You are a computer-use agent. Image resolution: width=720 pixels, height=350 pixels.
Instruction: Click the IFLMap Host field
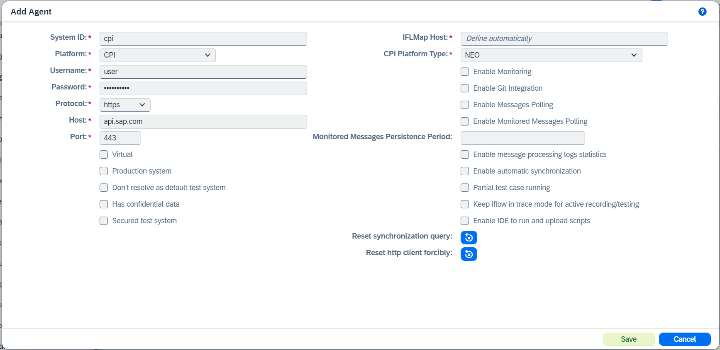pos(564,39)
